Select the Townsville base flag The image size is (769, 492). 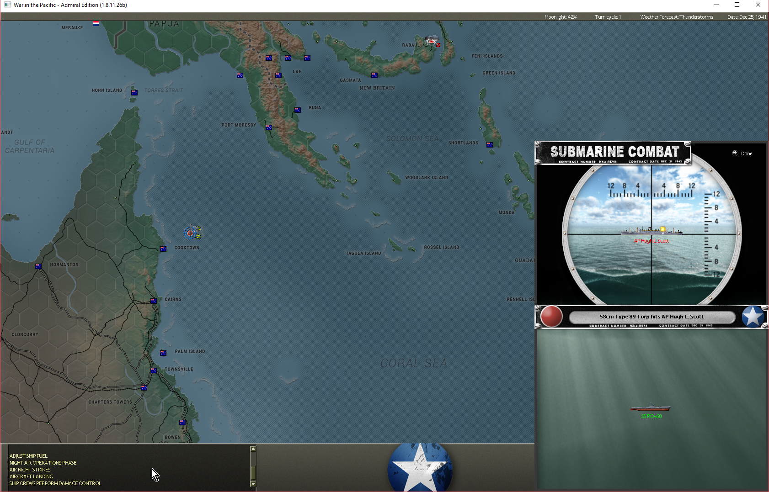coord(154,370)
